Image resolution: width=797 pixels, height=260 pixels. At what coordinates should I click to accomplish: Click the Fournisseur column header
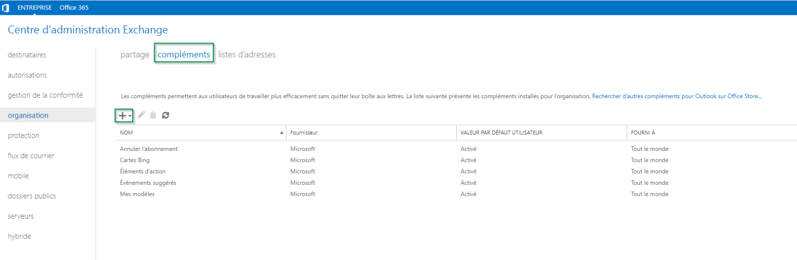[304, 132]
